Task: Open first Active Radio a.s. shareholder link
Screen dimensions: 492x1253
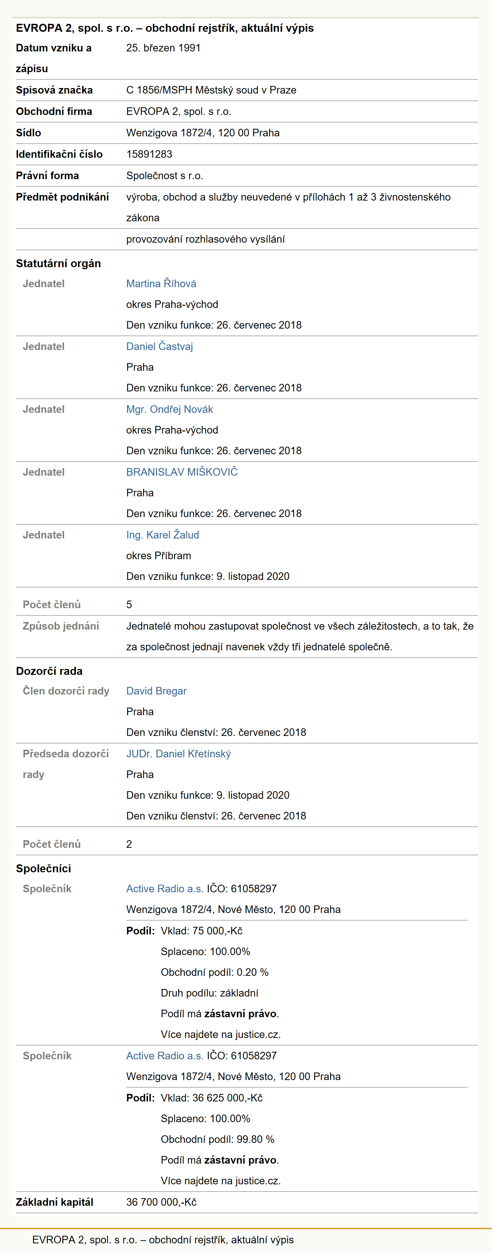Action: tap(165, 889)
